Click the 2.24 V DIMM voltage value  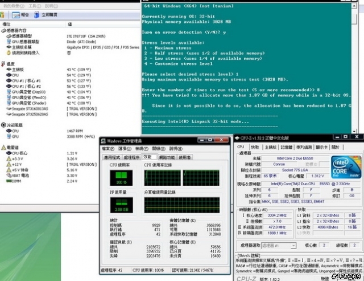coord(72,181)
